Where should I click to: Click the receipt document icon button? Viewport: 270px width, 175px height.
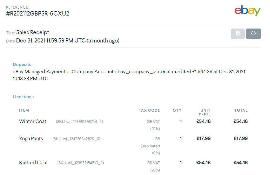coord(238,34)
